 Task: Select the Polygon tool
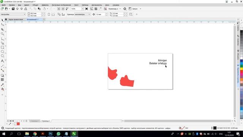[x=2, y=56]
